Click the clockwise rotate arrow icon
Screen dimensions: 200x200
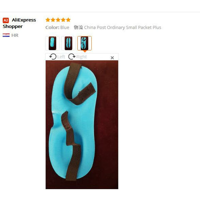72,57
